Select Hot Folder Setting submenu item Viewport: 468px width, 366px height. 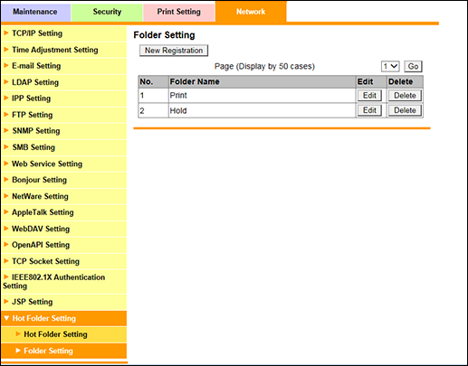[x=55, y=334]
